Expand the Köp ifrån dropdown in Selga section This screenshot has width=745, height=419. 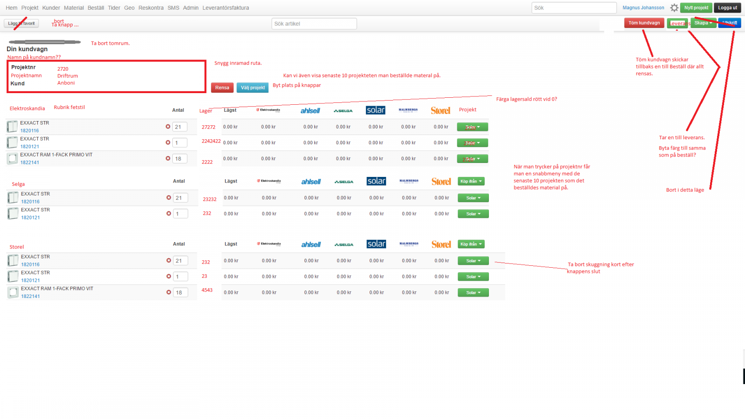471,182
